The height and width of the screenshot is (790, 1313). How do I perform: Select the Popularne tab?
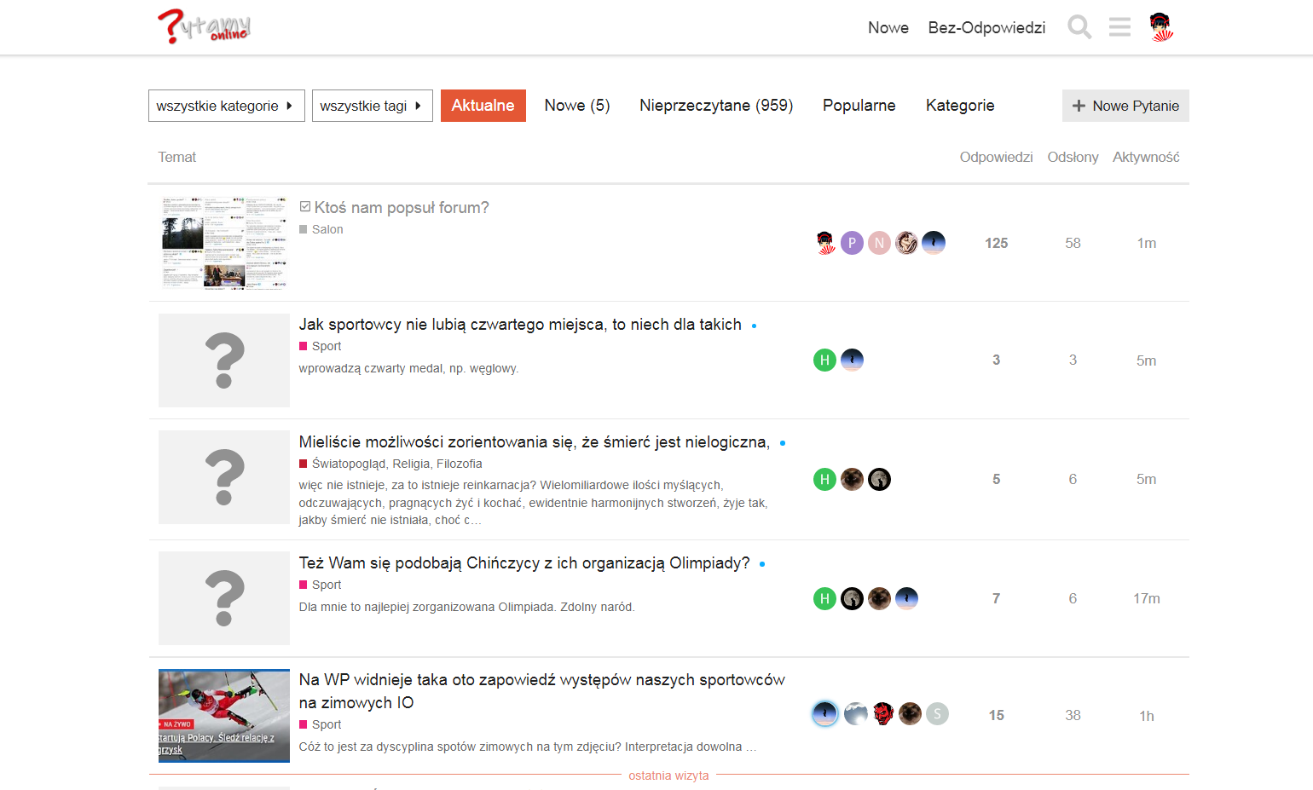[859, 106]
